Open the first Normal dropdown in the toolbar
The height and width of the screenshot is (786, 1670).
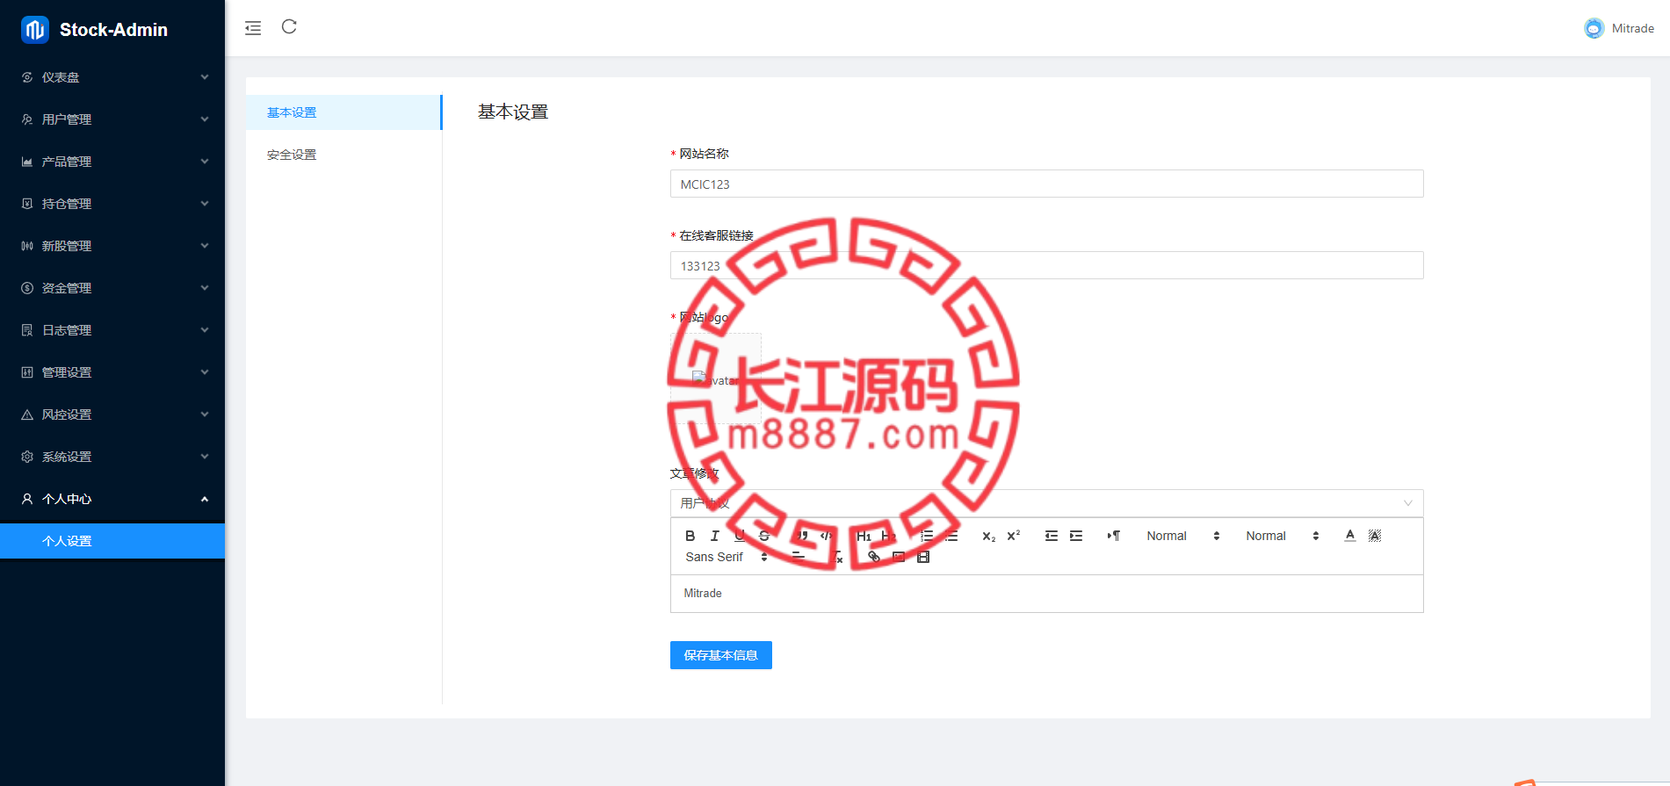tap(1183, 536)
